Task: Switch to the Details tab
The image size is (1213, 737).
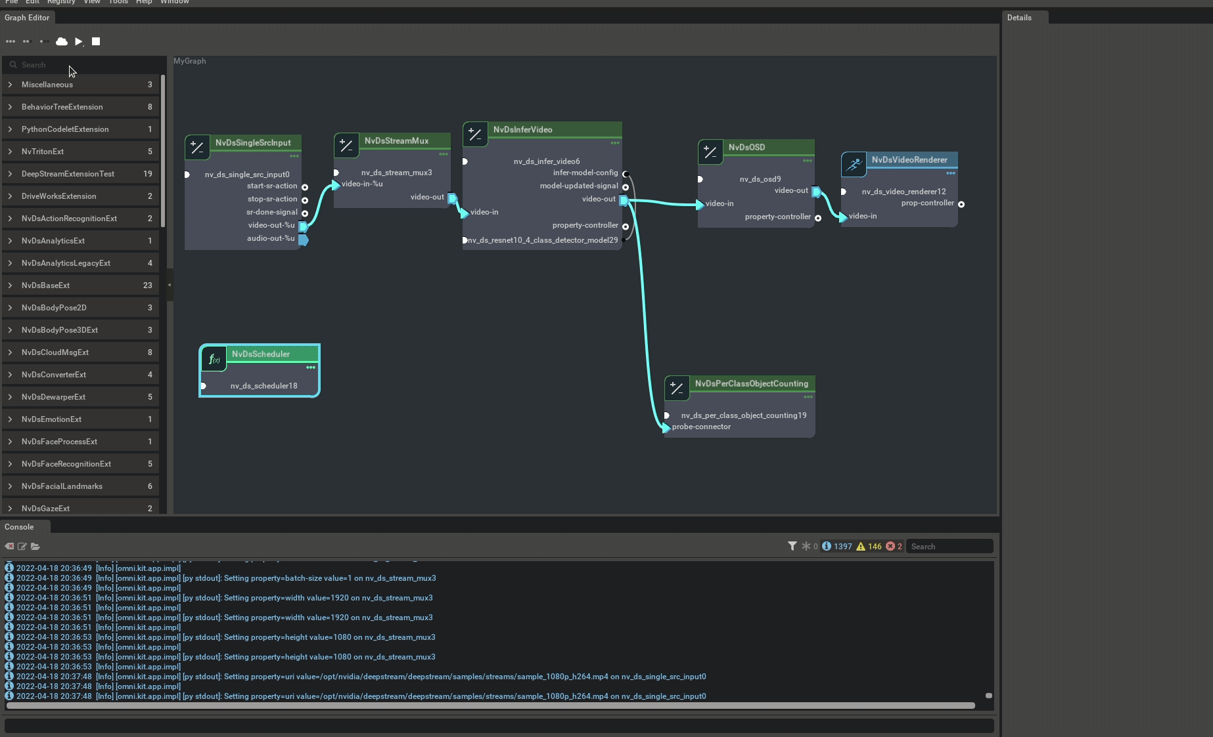Action: pyautogui.click(x=1019, y=18)
